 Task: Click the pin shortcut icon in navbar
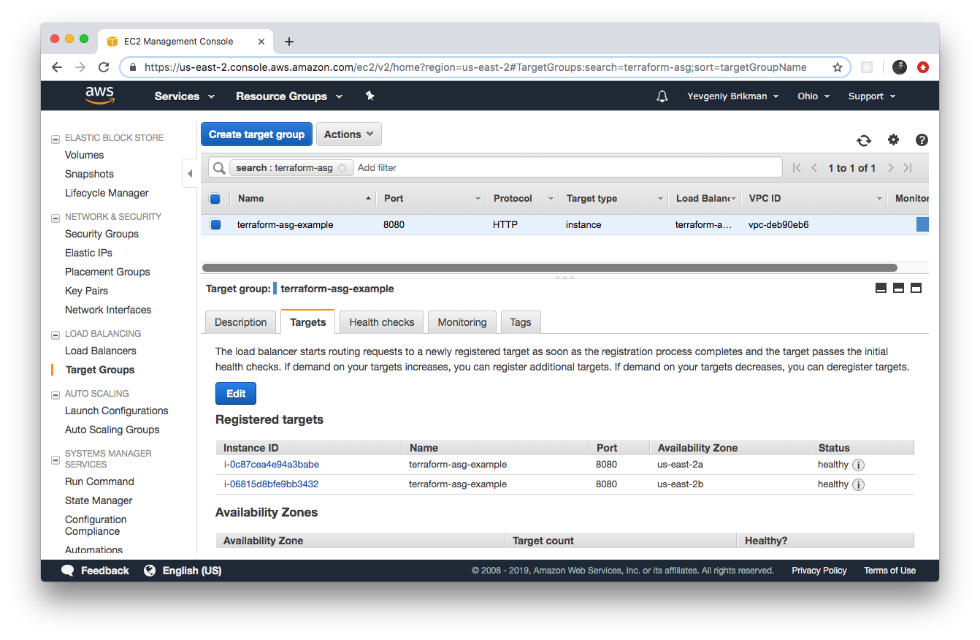coord(370,96)
